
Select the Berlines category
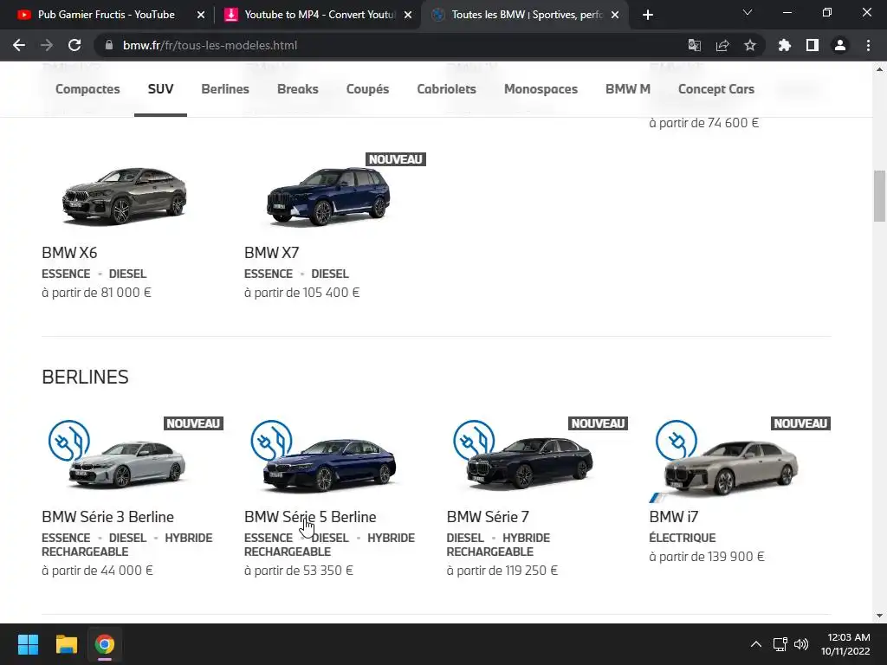pos(225,89)
